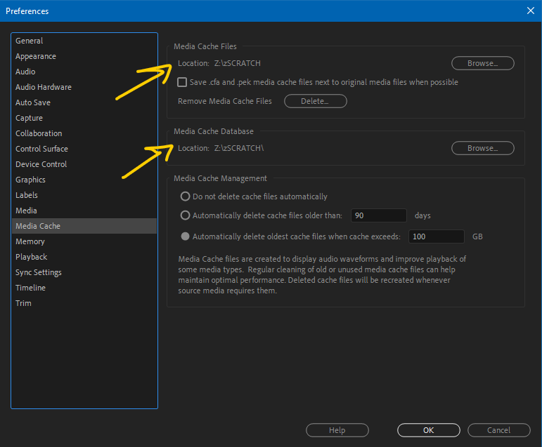Click the 90 days input field

378,215
